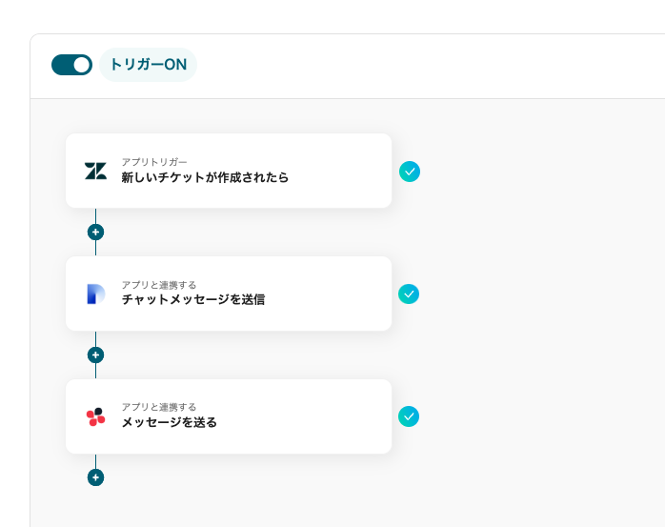Add step below チャットメッセージを送信 card
The image size is (665, 527).
coord(95,355)
